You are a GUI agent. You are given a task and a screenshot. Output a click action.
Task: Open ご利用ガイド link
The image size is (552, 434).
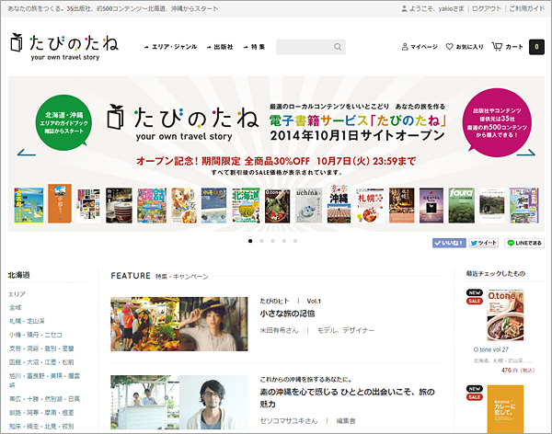pyautogui.click(x=526, y=8)
